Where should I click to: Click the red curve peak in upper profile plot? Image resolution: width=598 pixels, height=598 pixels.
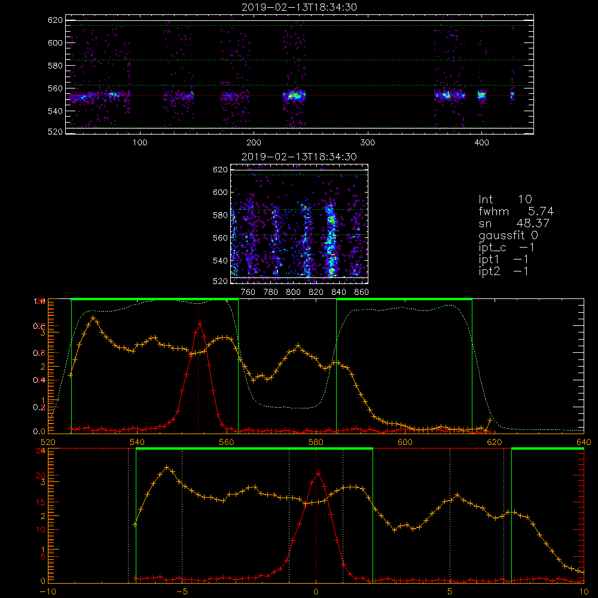(x=200, y=324)
